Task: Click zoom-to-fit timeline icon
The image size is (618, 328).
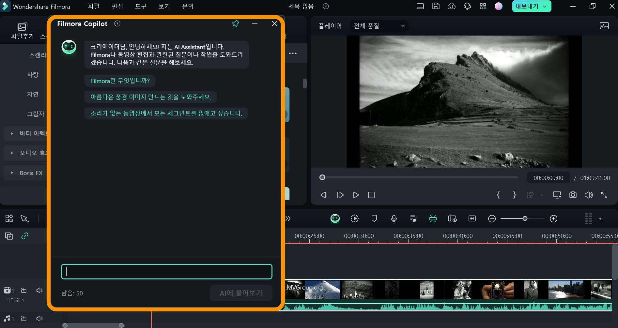Action: tap(472, 218)
